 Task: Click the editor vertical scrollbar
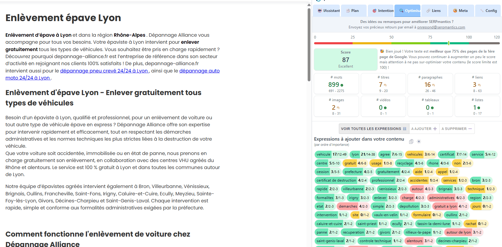tap(309, 45)
